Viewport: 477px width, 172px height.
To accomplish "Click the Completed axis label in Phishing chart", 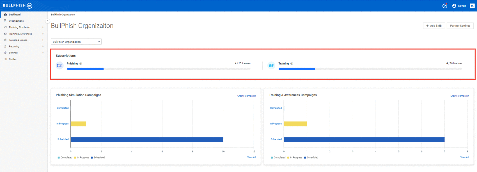I will [x=63, y=108].
